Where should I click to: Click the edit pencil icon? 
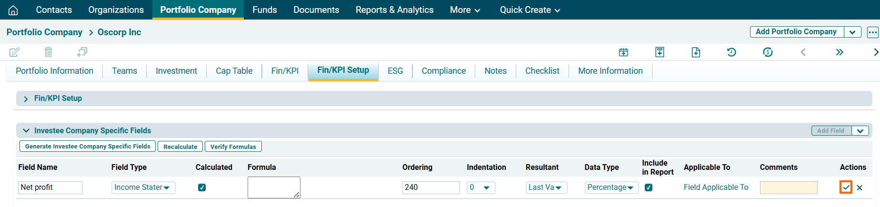point(15,52)
